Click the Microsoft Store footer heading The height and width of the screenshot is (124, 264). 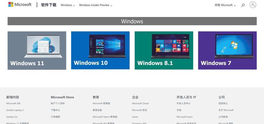62,97
